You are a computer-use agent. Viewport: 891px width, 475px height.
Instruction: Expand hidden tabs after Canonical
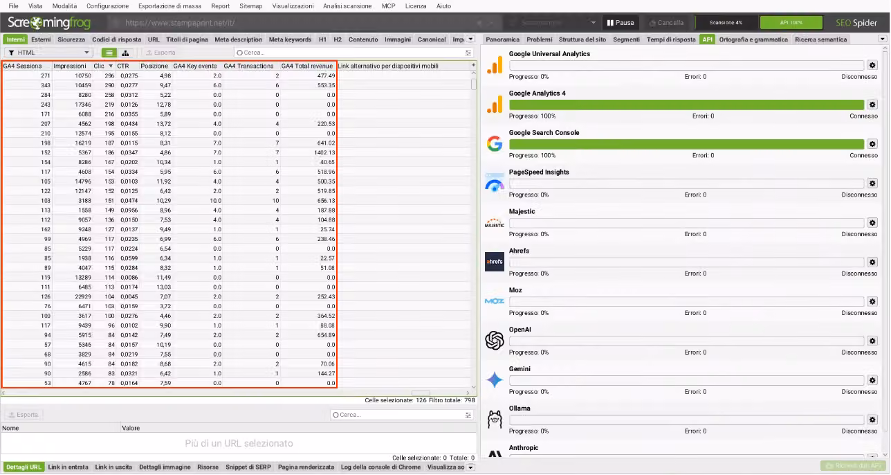(x=470, y=39)
